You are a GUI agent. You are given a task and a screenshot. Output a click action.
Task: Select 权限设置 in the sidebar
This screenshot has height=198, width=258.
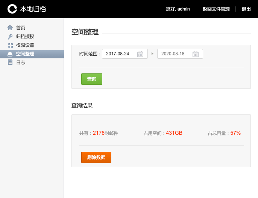click(25, 45)
